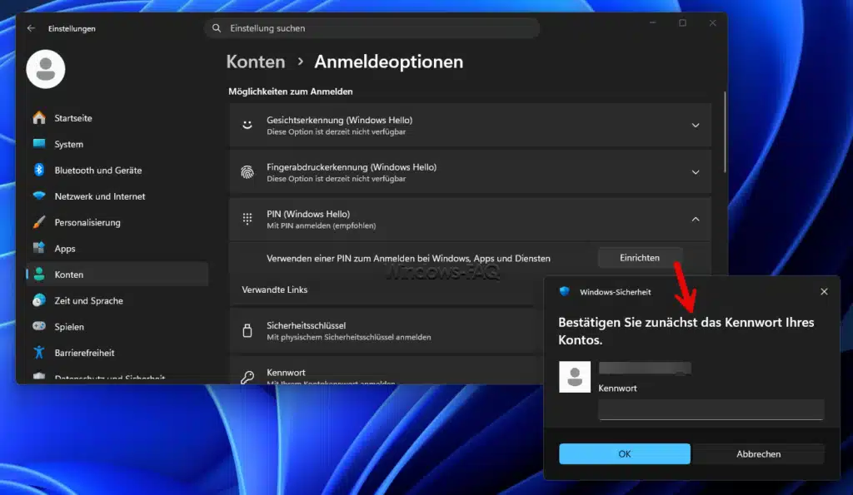Click the user profile avatar in sidebar
The height and width of the screenshot is (495, 853).
(46, 69)
